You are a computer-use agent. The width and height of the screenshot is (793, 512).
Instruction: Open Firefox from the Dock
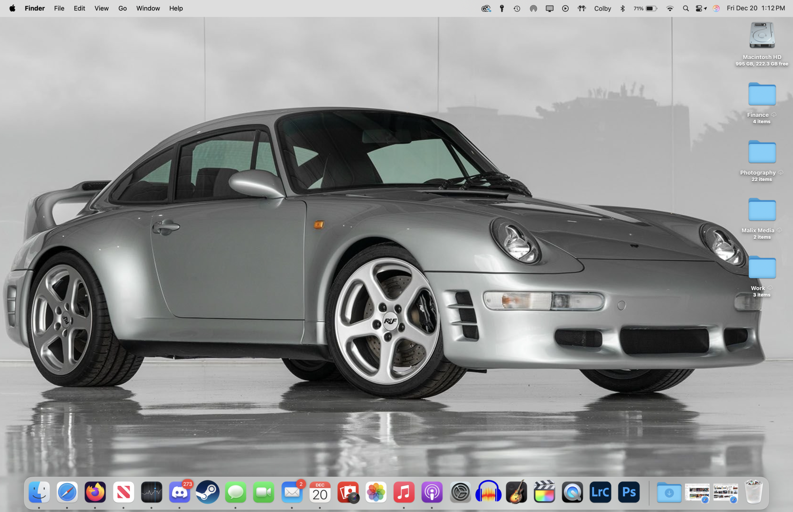point(95,492)
